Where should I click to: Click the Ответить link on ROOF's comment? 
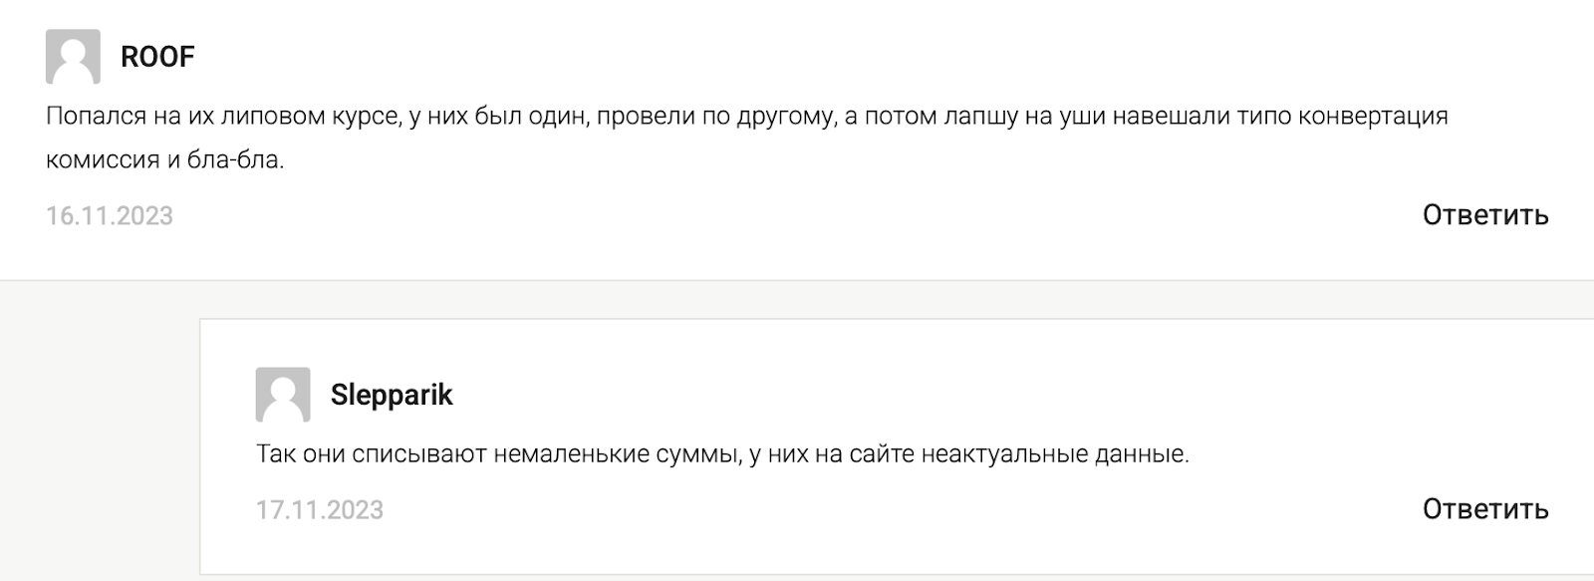click(x=1485, y=214)
